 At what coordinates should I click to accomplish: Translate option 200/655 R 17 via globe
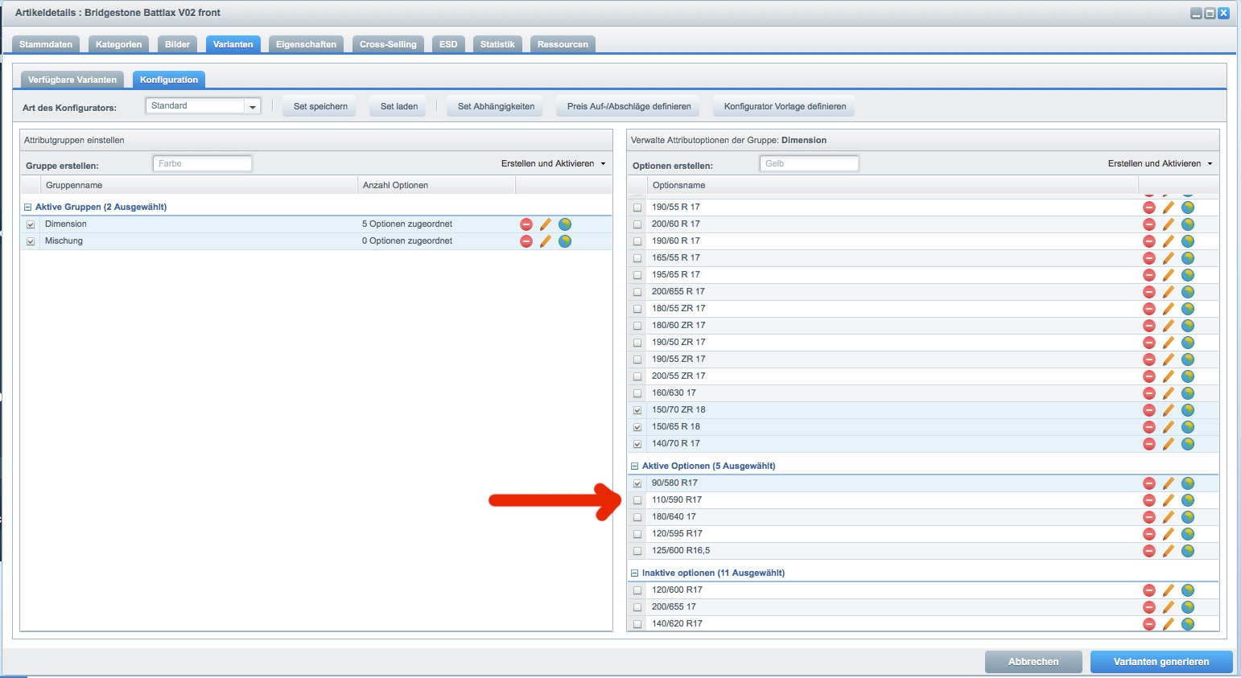click(1188, 292)
